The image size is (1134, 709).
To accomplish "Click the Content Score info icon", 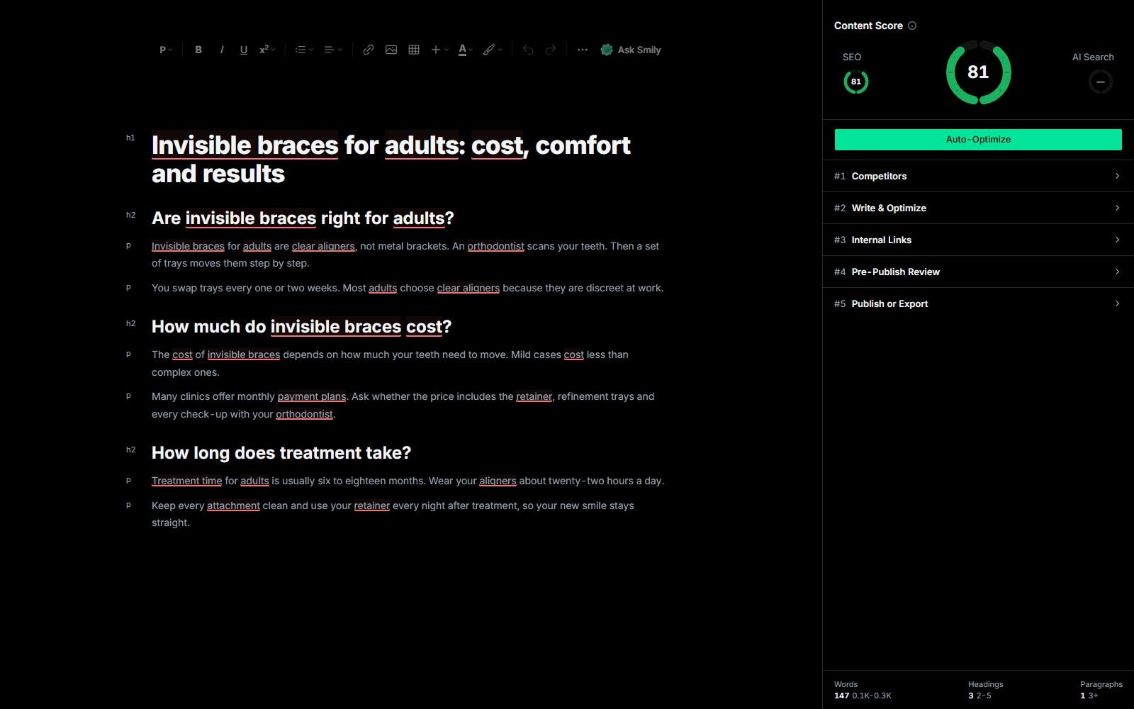I will click(x=912, y=26).
